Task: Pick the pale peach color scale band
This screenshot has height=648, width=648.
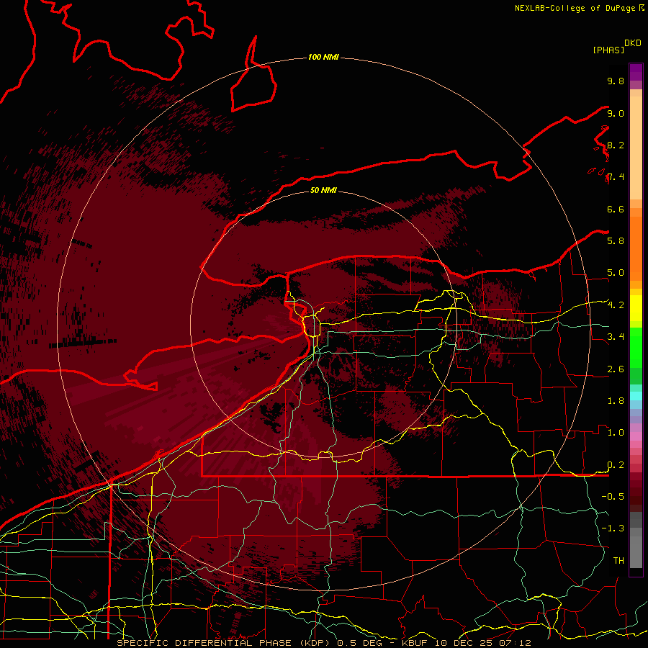Action: 636,148
